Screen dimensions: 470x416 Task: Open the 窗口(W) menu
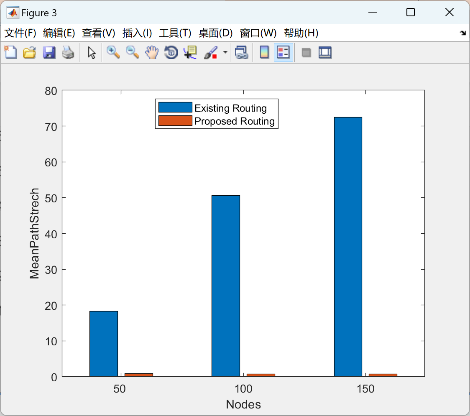pyautogui.click(x=258, y=33)
